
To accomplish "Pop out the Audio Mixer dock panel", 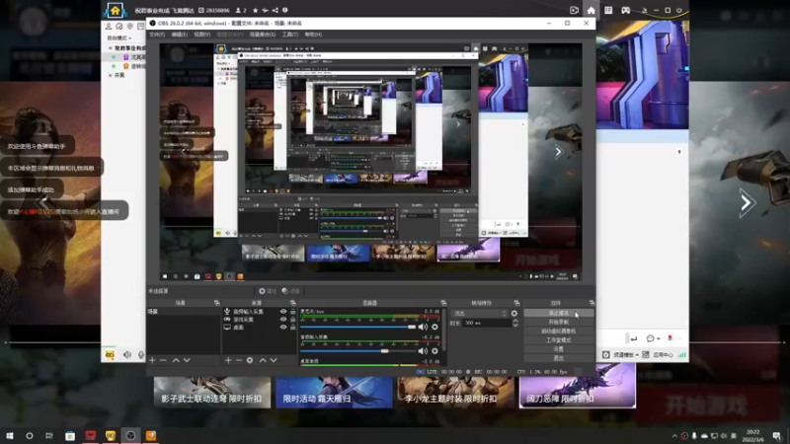I will pyautogui.click(x=443, y=303).
